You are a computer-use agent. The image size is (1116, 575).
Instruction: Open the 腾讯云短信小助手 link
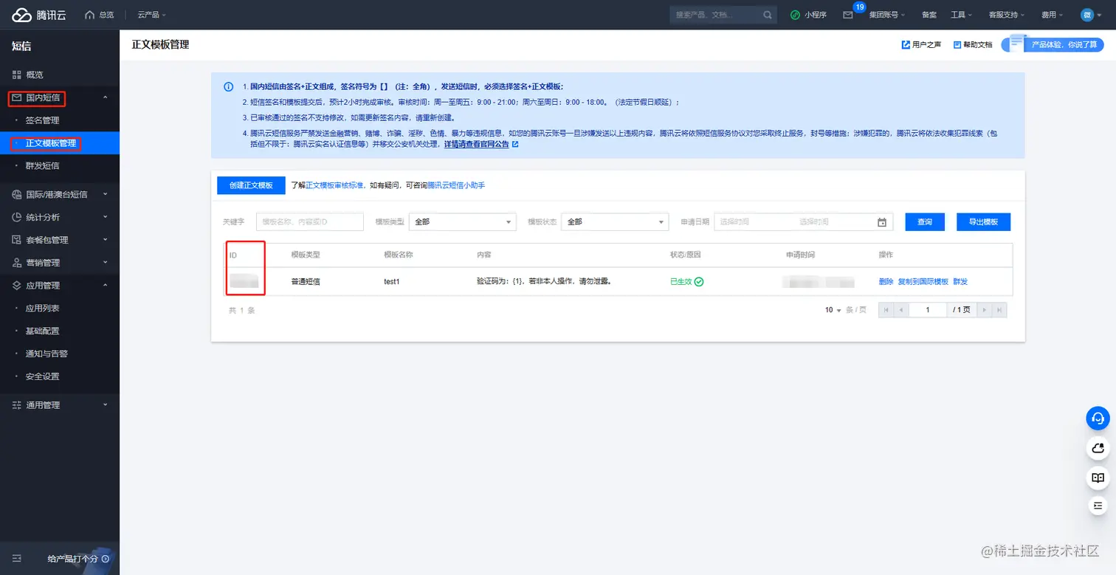pos(456,186)
